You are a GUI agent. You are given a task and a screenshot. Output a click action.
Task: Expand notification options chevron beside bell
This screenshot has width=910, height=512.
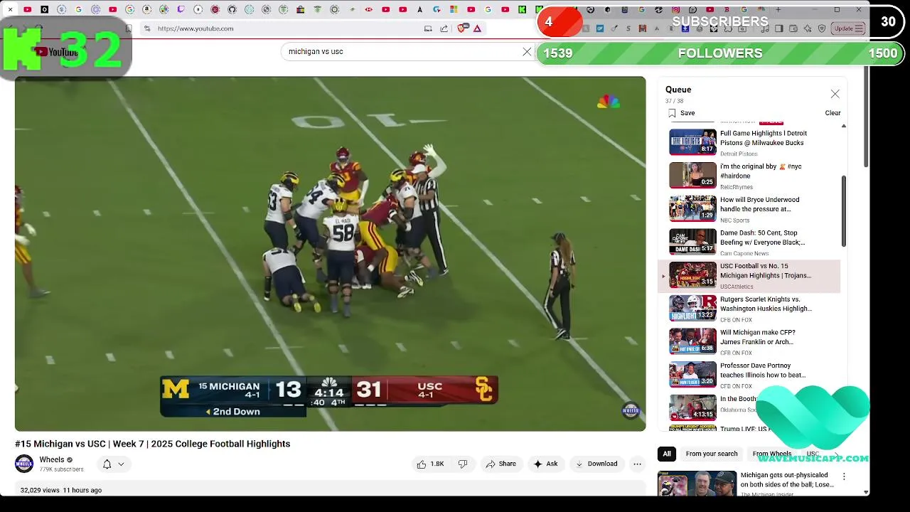point(121,464)
